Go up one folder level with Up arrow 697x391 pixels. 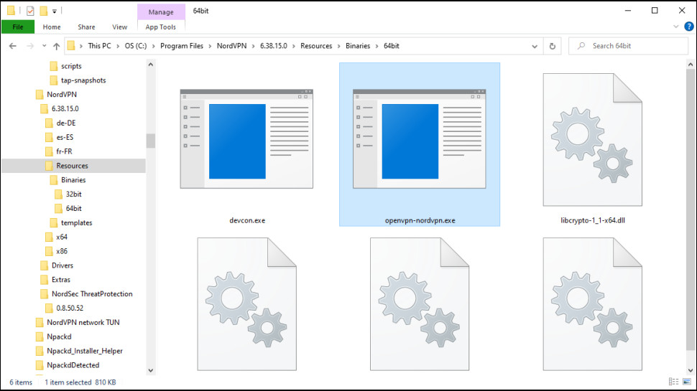pyautogui.click(x=57, y=46)
